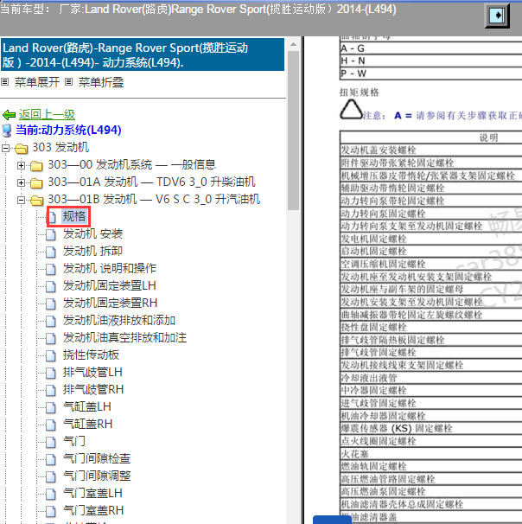Open 气缸盖RH document
The image size is (522, 524).
click(x=87, y=425)
